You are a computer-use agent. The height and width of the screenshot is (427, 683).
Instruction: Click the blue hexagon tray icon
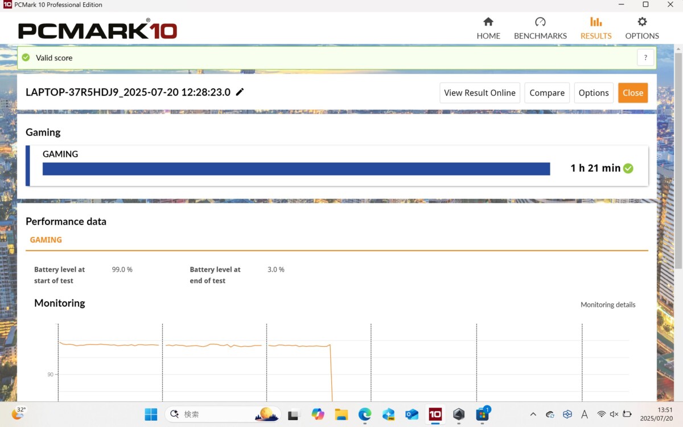click(x=567, y=414)
